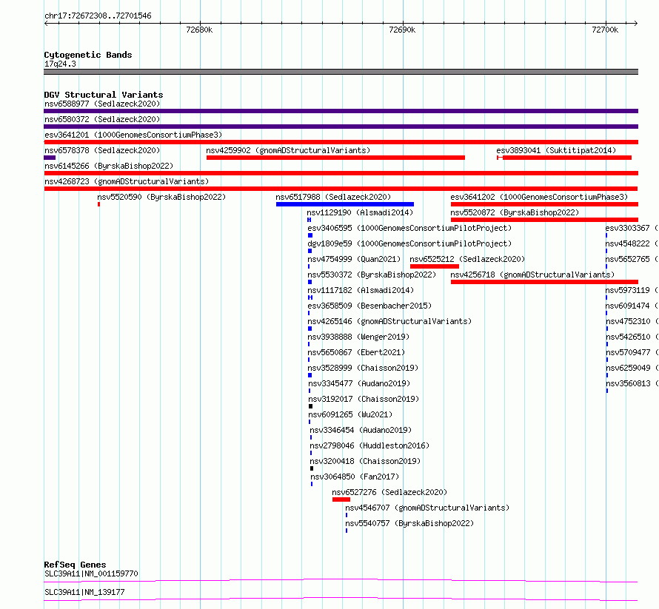Select the nsv3064850 (Fan2017) label
This screenshot has height=609, width=659.
(355, 477)
